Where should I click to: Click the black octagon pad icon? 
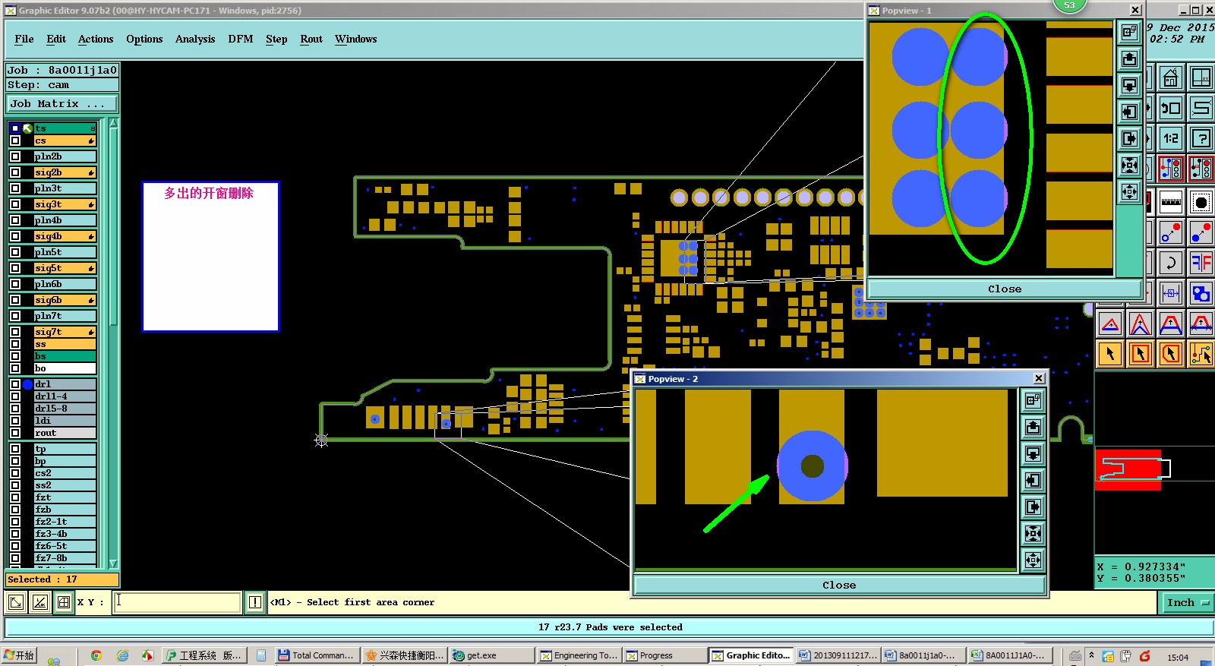point(1201,202)
